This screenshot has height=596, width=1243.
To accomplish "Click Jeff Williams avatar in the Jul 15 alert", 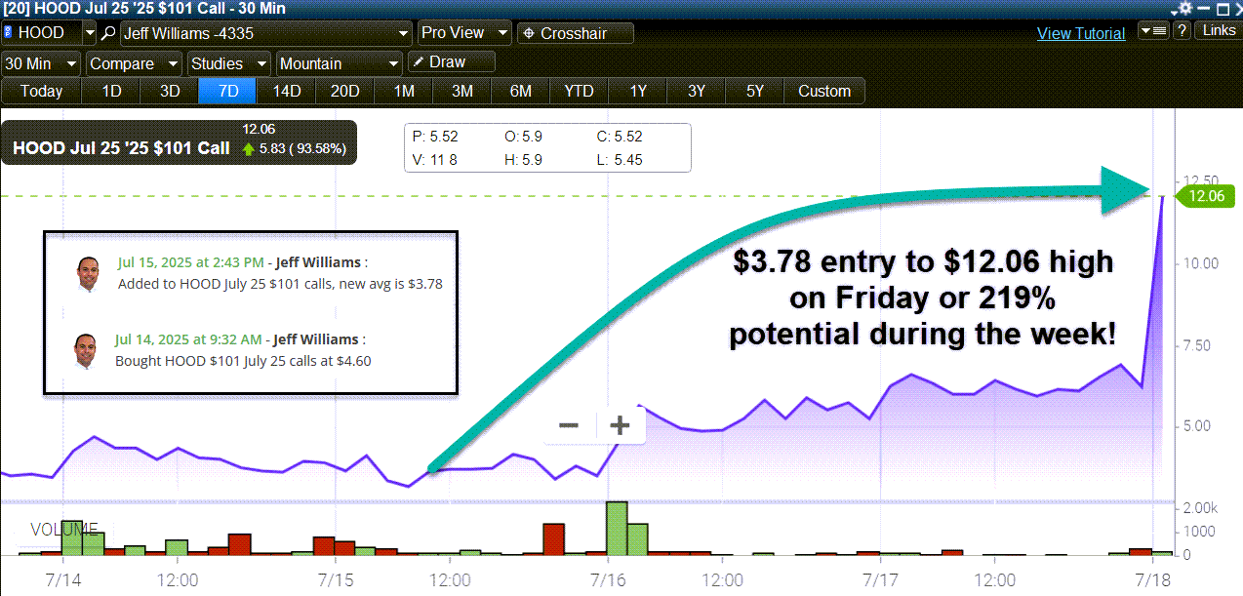I will [89, 274].
